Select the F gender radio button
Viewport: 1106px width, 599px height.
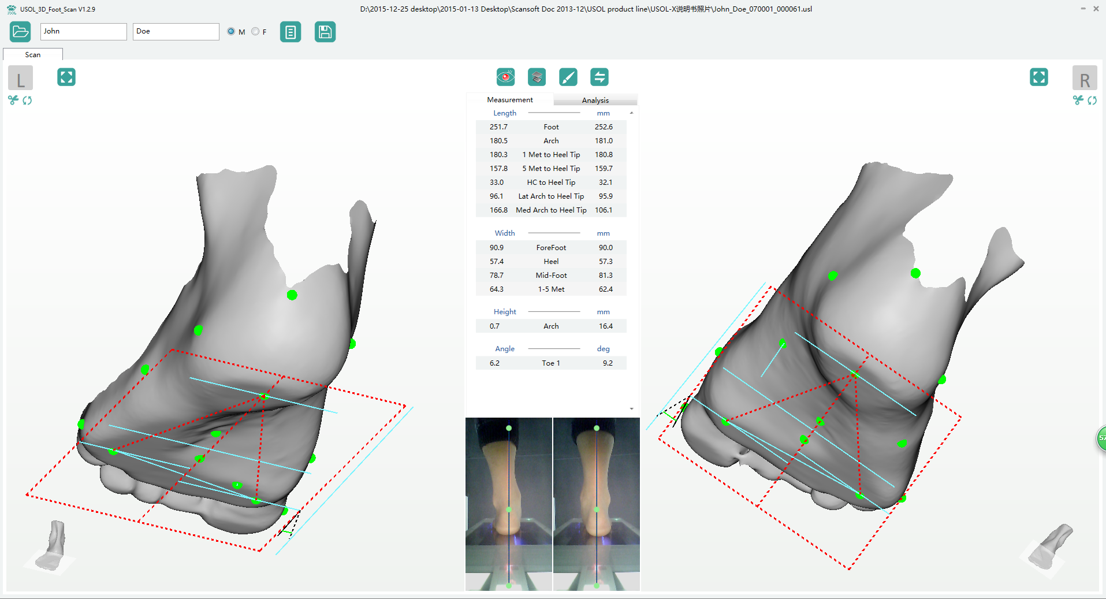pos(255,32)
